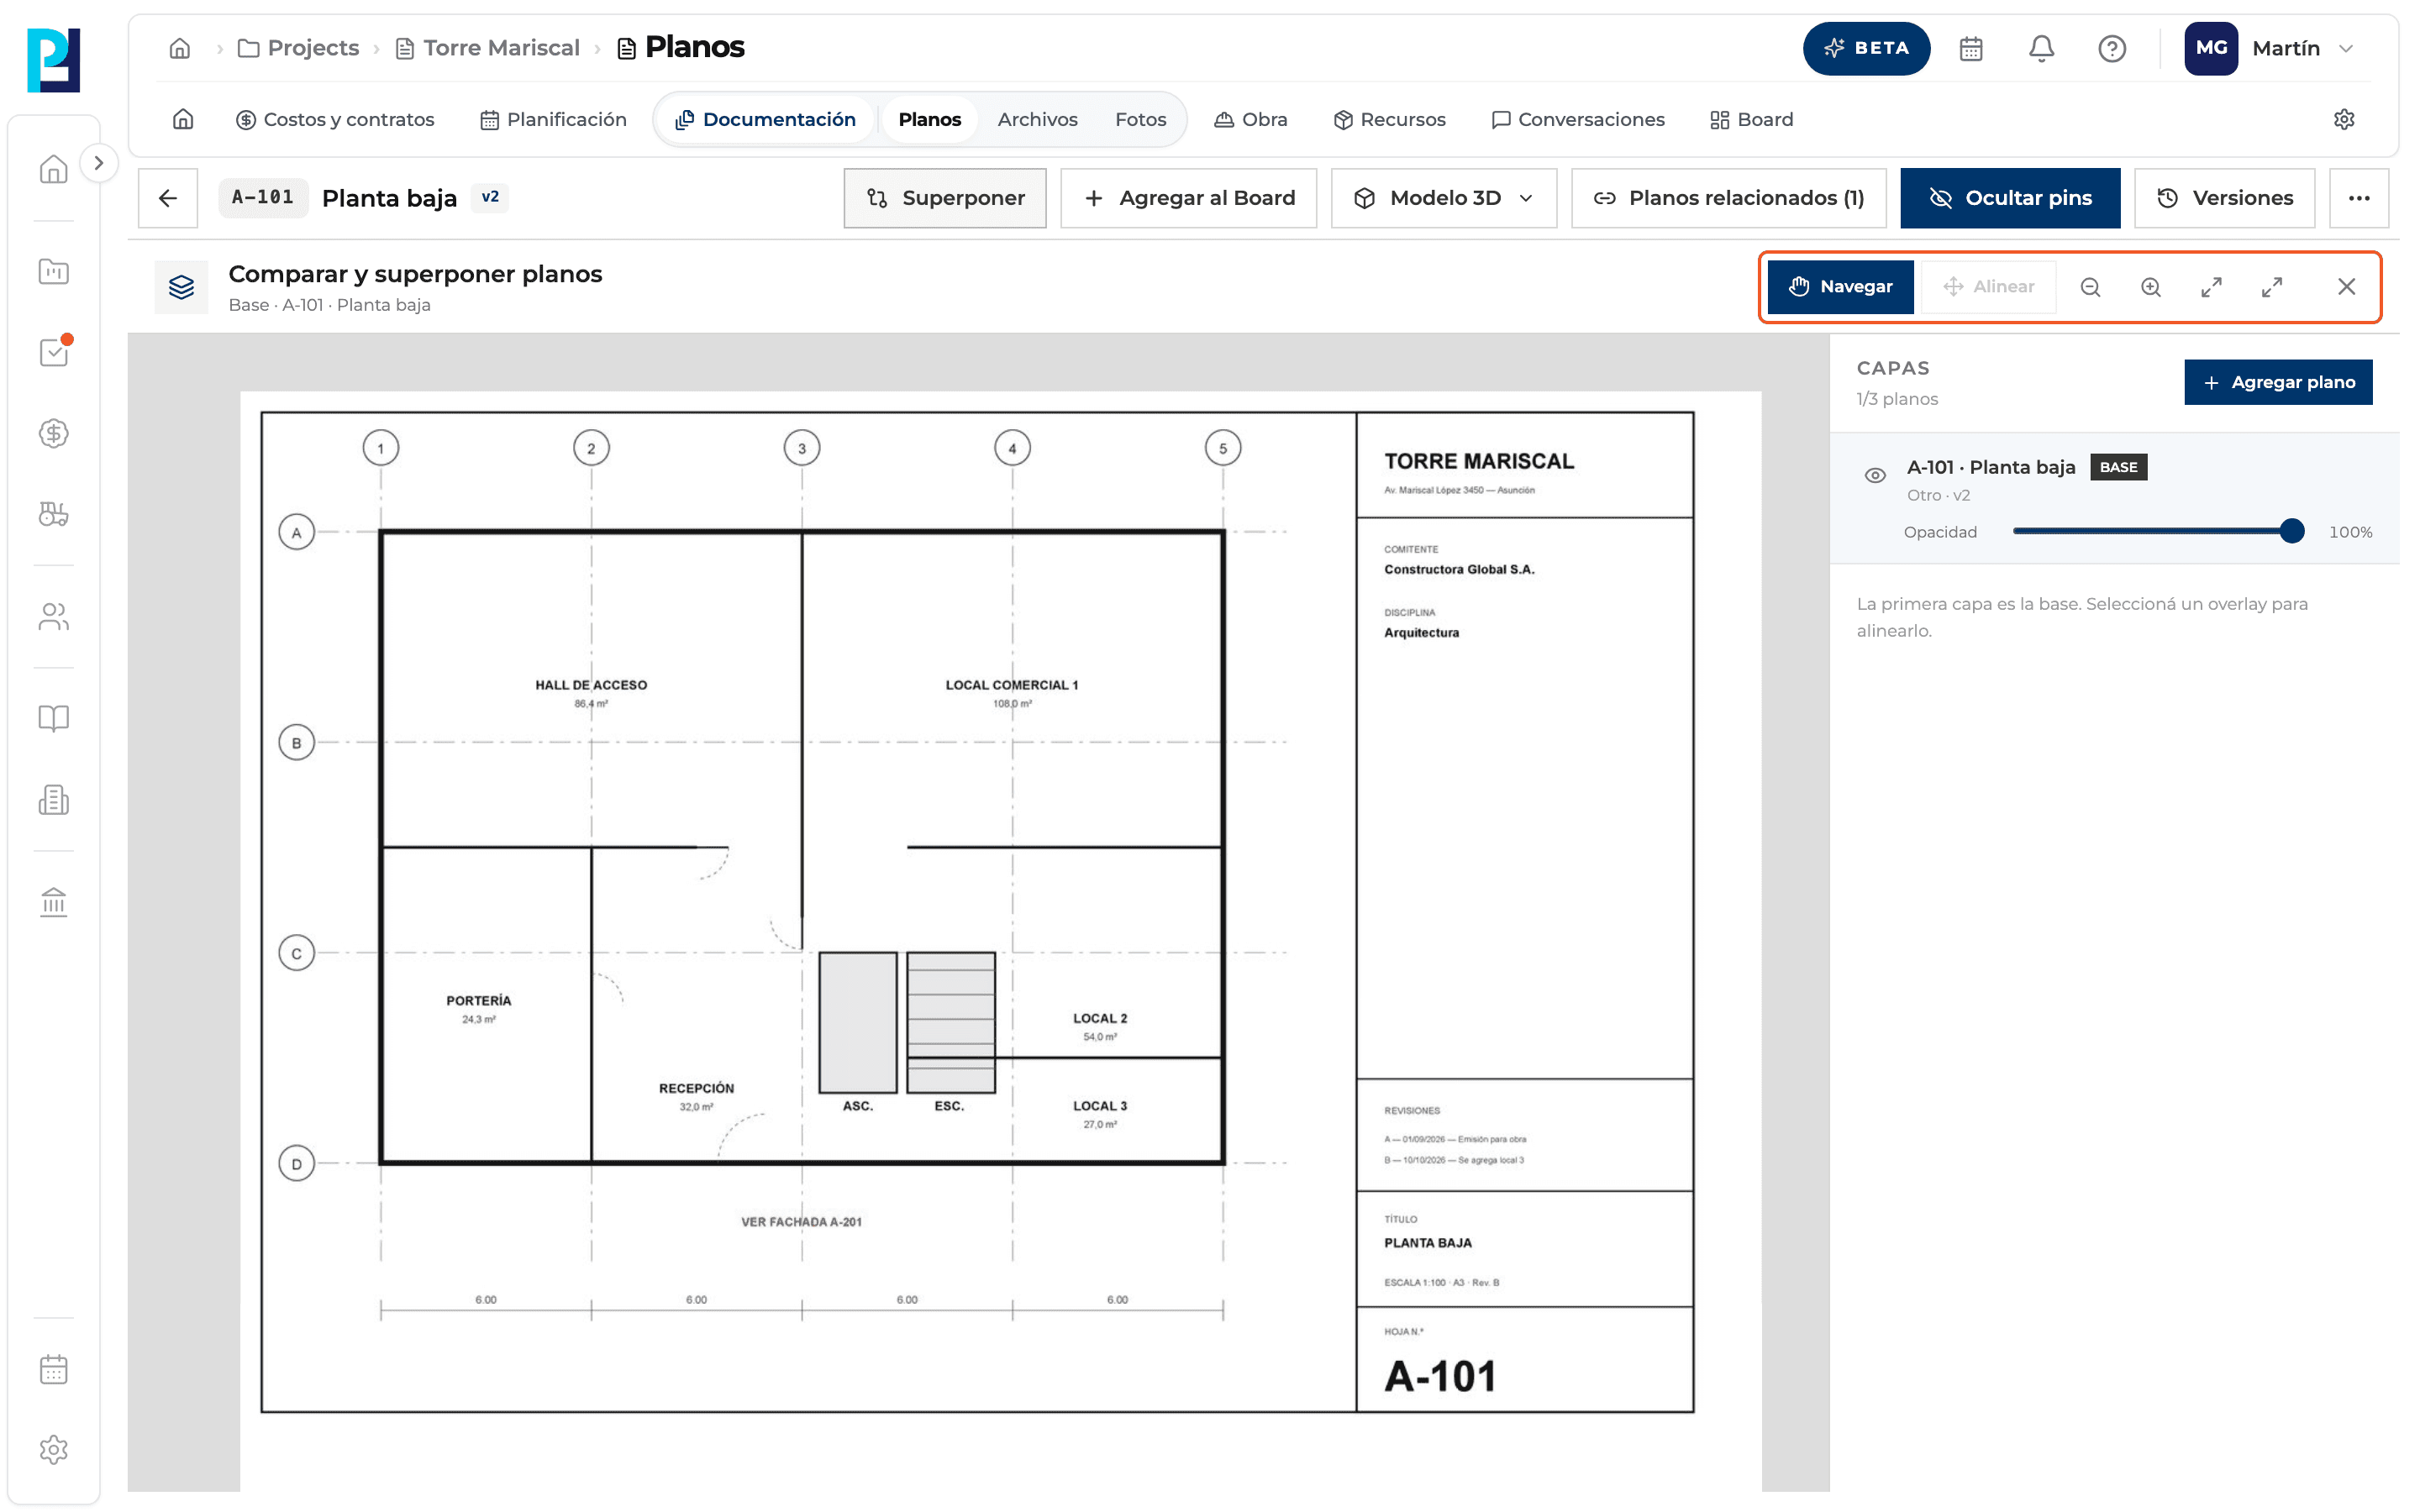Click the Opacidad slider handle
This screenshot has height=1512, width=2420.
[2292, 531]
